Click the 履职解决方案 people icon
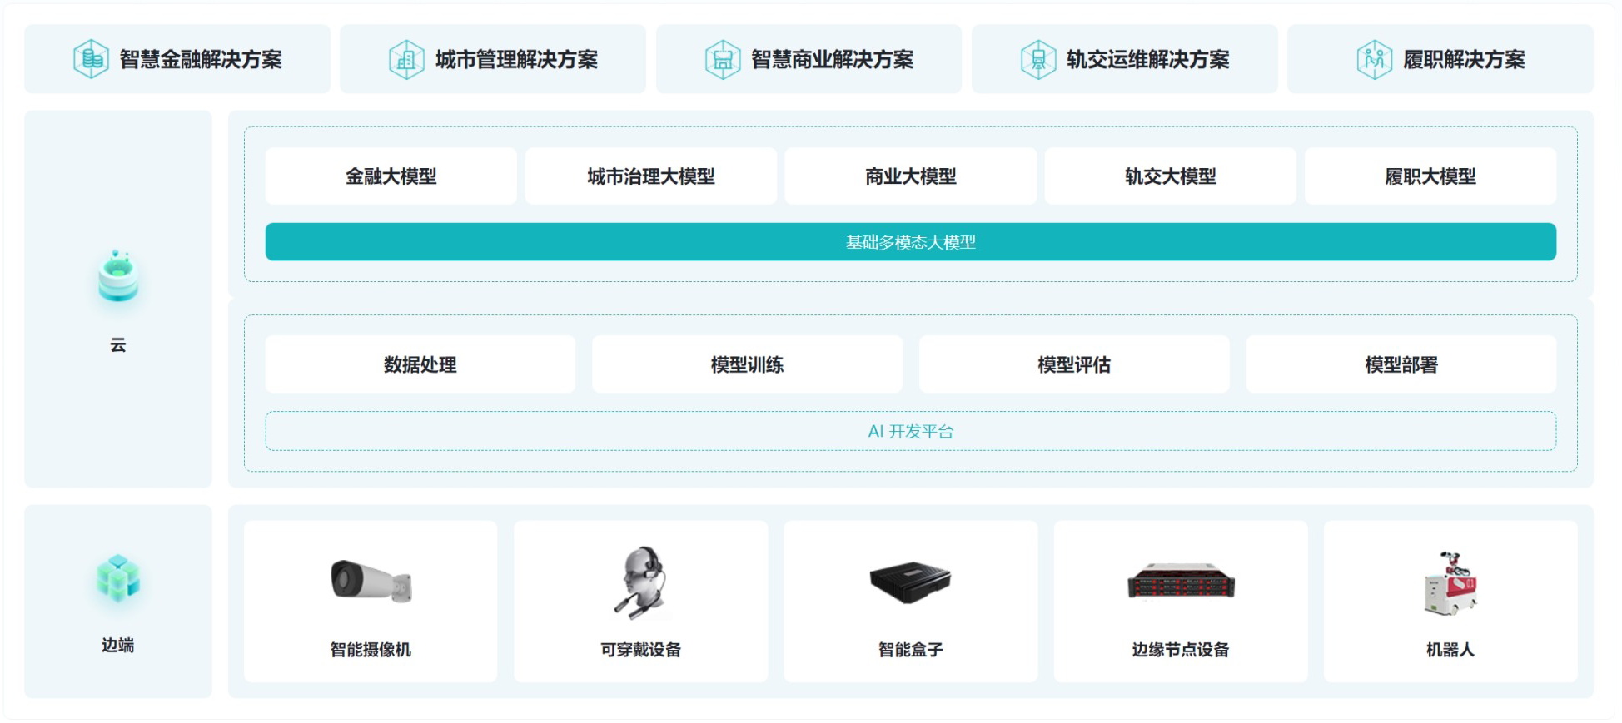 pyautogui.click(x=1374, y=59)
